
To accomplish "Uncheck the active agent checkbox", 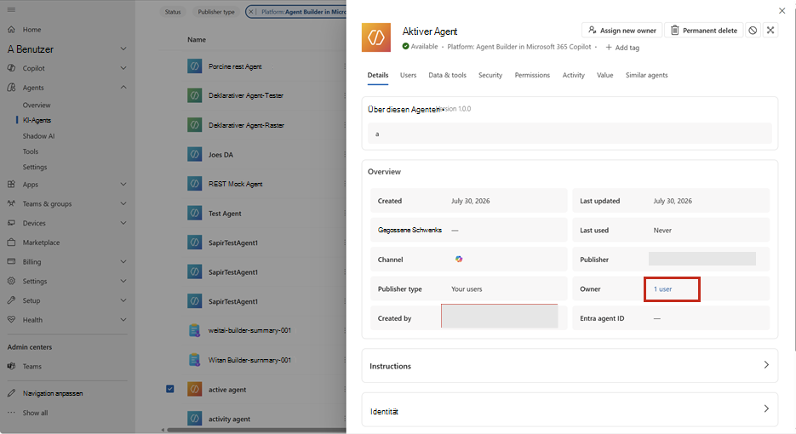I will tap(170, 389).
